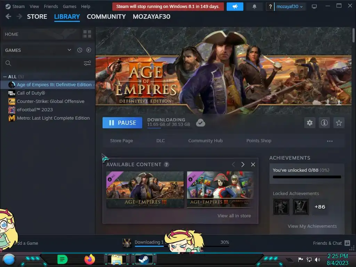This screenshot has width=356, height=267.
Task: Sort games by recent activity clock icon
Action: 80,50
